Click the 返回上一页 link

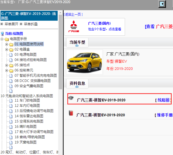[x=73, y=14]
